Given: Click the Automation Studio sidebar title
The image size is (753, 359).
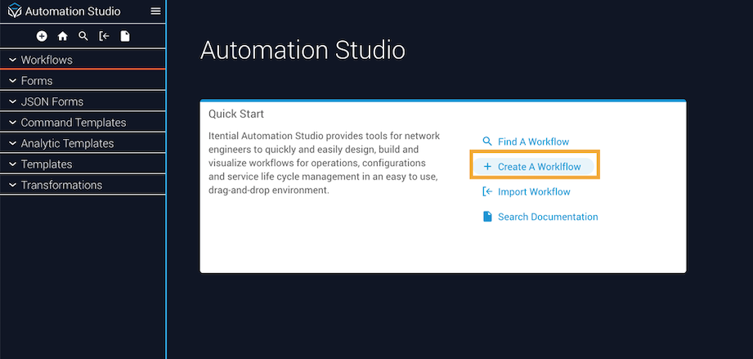Looking at the screenshot, I should tap(73, 11).
